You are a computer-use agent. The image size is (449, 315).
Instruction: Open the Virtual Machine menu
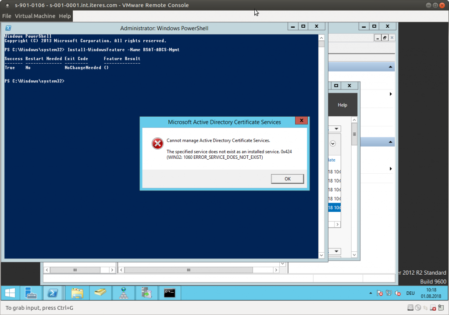tap(35, 16)
